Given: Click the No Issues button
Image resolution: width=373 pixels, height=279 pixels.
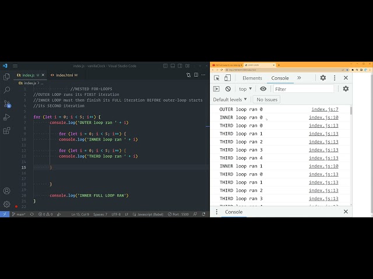Looking at the screenshot, I should pos(267,99).
